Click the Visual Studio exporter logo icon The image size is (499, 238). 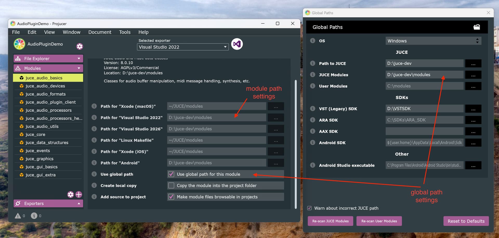click(x=237, y=44)
